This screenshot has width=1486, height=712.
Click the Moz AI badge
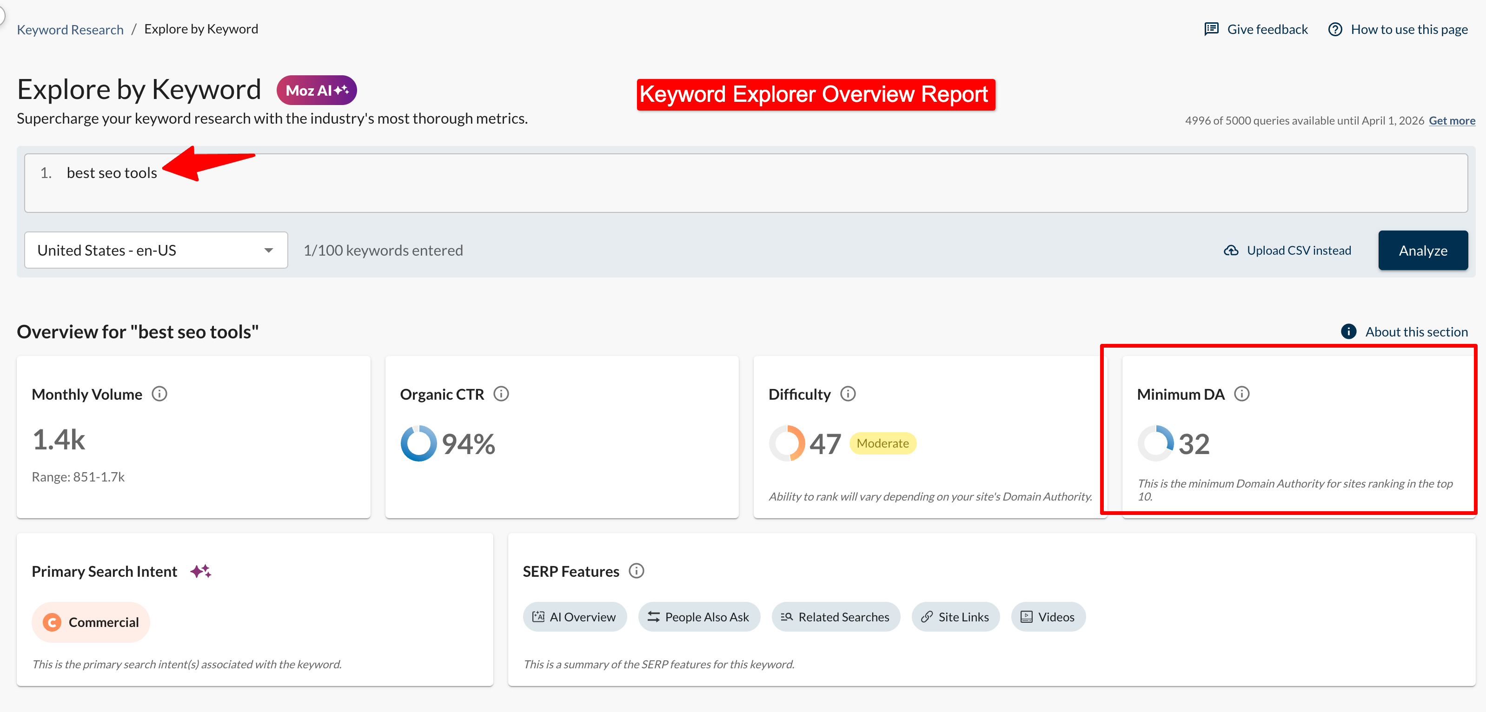316,89
